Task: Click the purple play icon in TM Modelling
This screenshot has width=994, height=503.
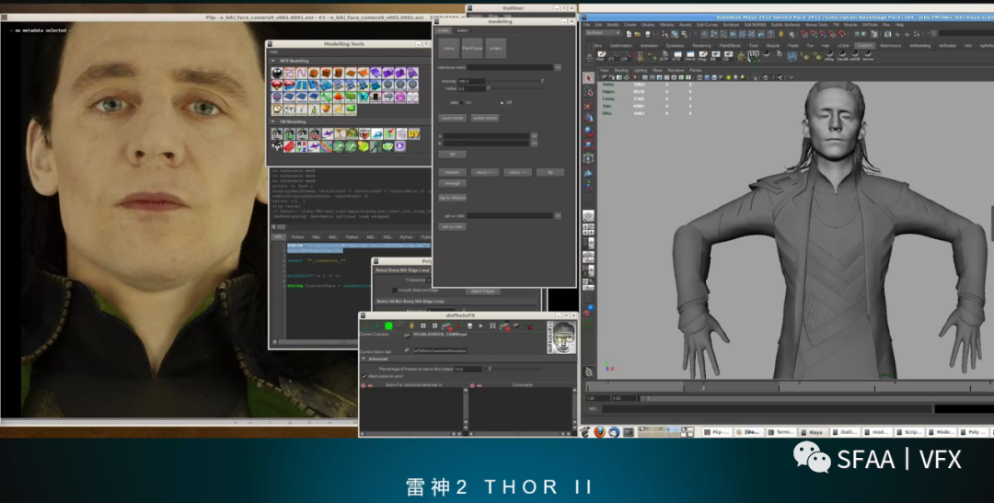Action: pos(399,146)
